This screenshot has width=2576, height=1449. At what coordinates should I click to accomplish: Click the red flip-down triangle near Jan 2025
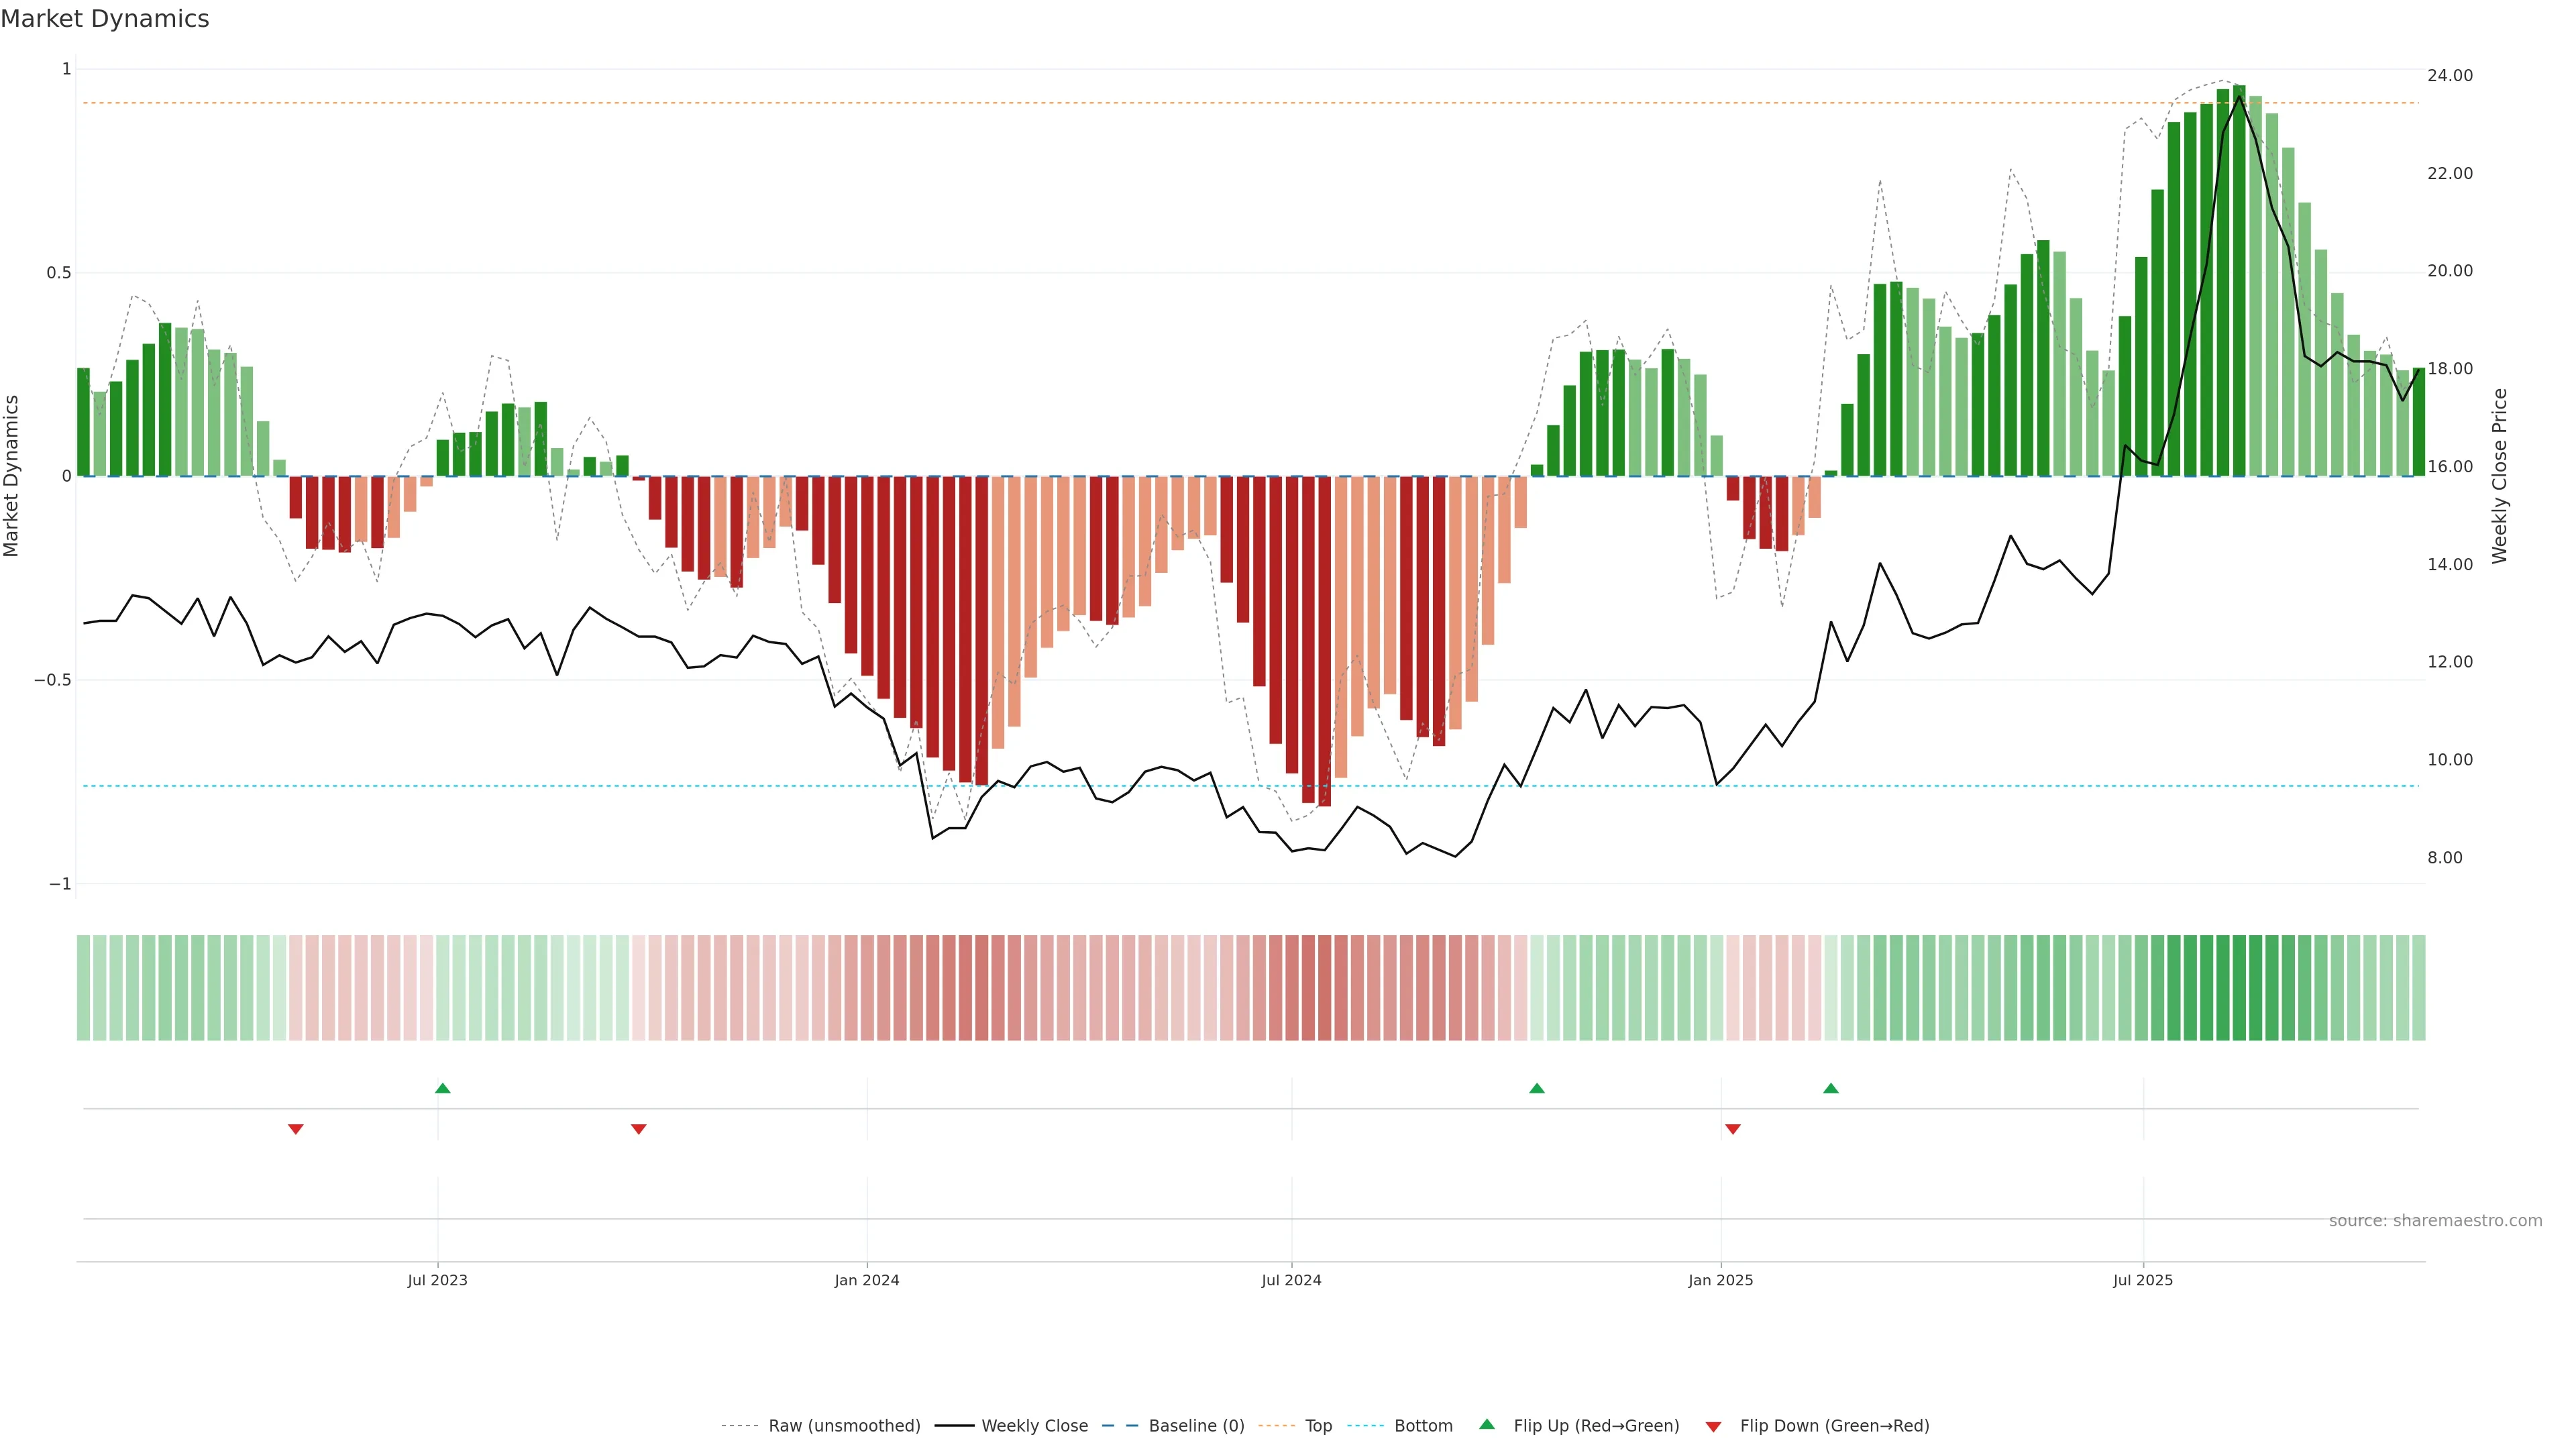point(1733,1129)
